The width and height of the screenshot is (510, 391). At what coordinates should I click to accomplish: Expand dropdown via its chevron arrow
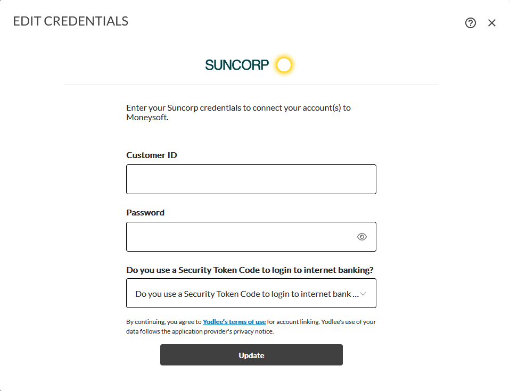(363, 294)
